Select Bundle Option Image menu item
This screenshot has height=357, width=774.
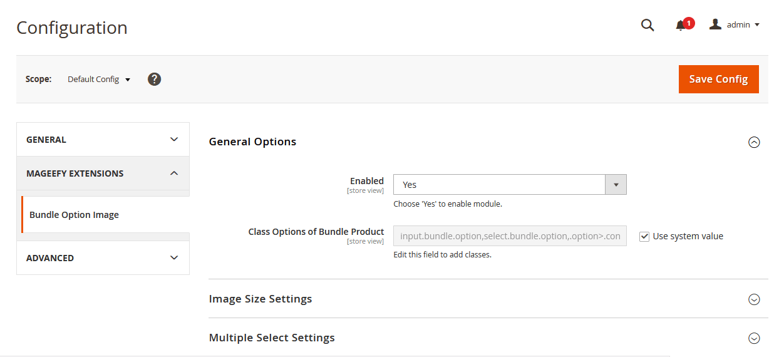(74, 215)
